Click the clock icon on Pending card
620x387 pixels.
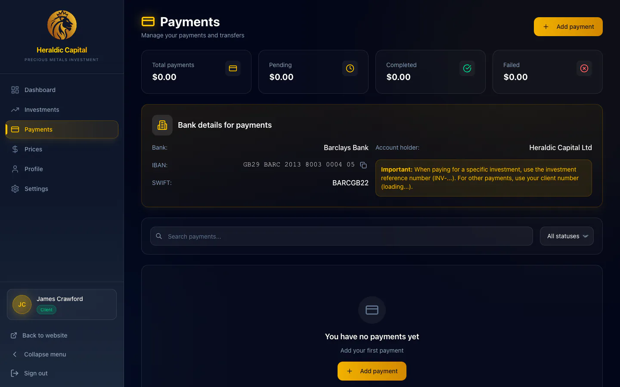coord(350,68)
